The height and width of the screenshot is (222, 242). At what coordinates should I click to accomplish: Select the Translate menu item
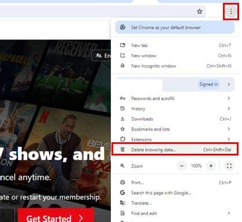[x=175, y=203]
